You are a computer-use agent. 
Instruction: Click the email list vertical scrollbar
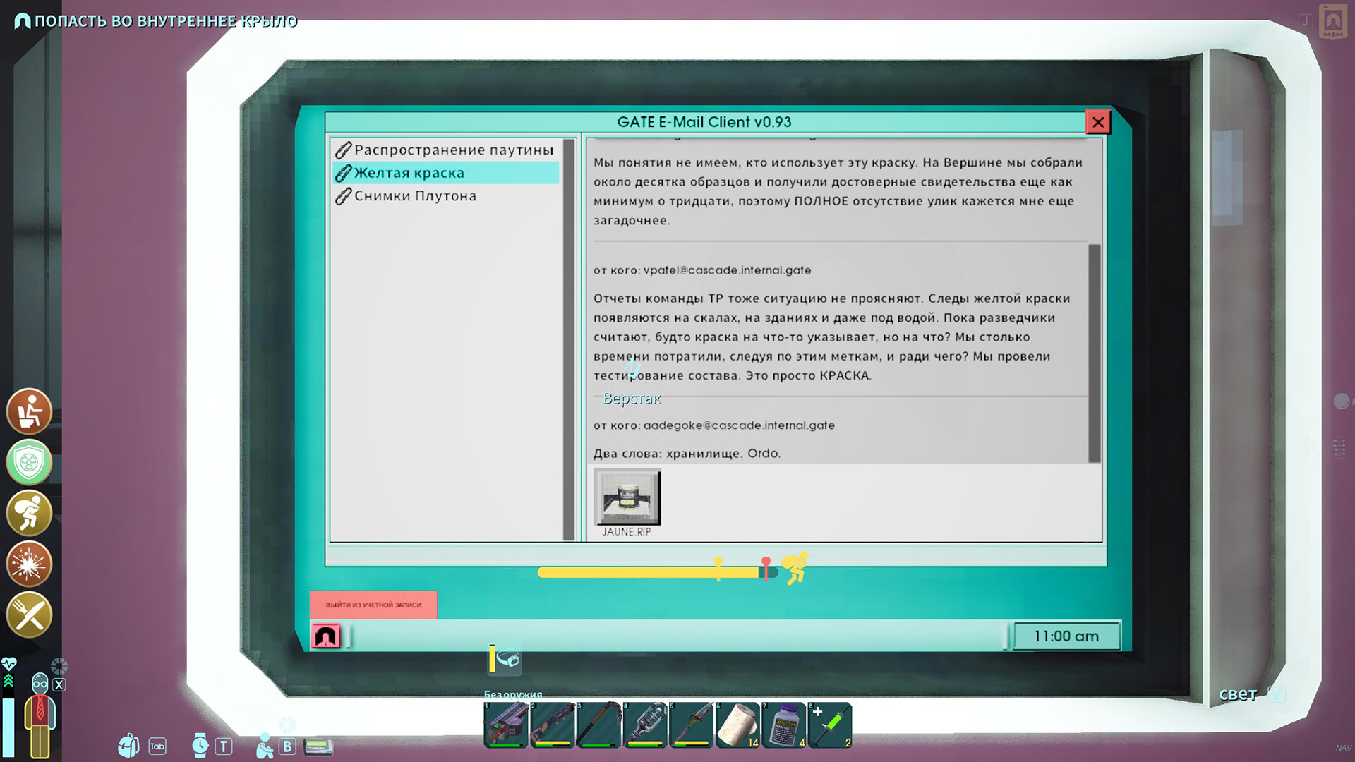[569, 339]
